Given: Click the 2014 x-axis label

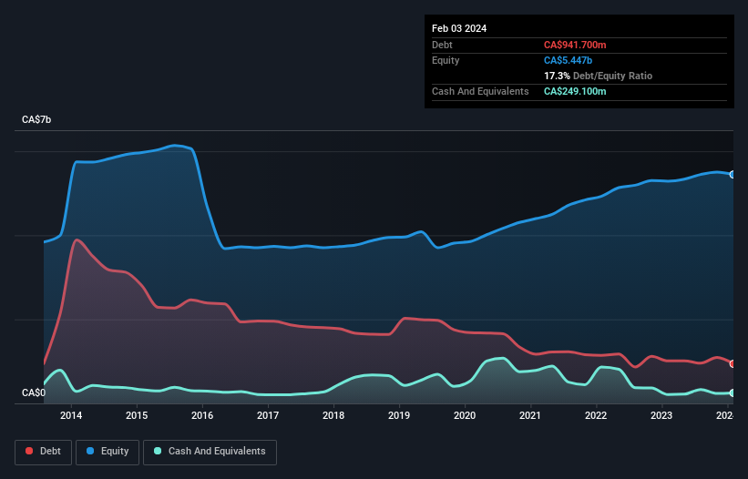Looking at the screenshot, I should pyautogui.click(x=71, y=415).
